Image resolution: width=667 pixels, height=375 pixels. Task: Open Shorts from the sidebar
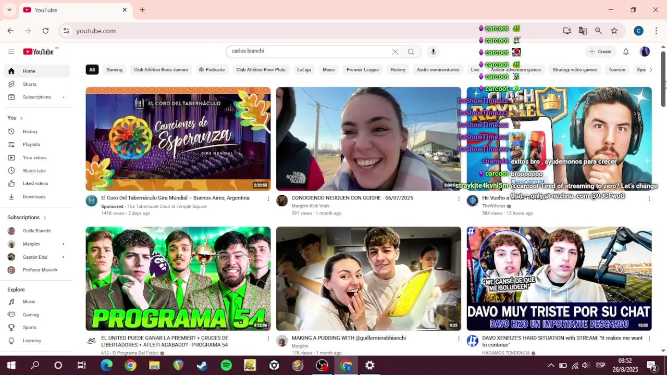pyautogui.click(x=36, y=84)
